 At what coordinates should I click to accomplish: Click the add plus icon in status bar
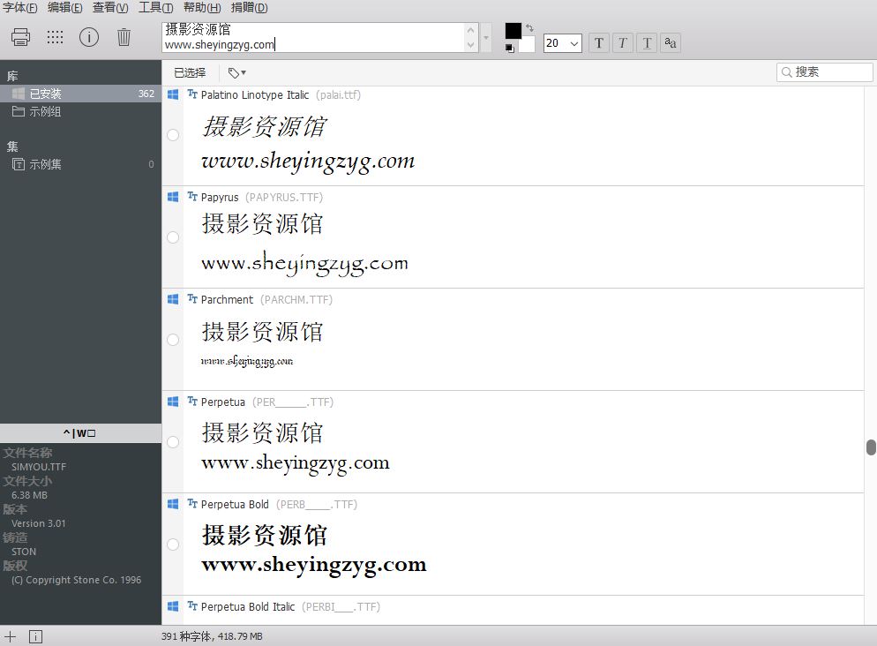[11, 636]
